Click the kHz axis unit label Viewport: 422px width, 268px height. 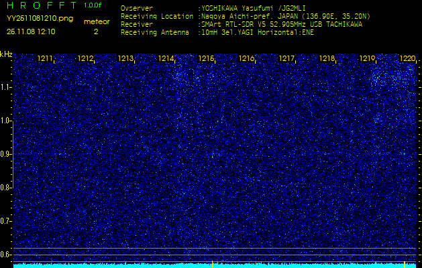point(6,54)
